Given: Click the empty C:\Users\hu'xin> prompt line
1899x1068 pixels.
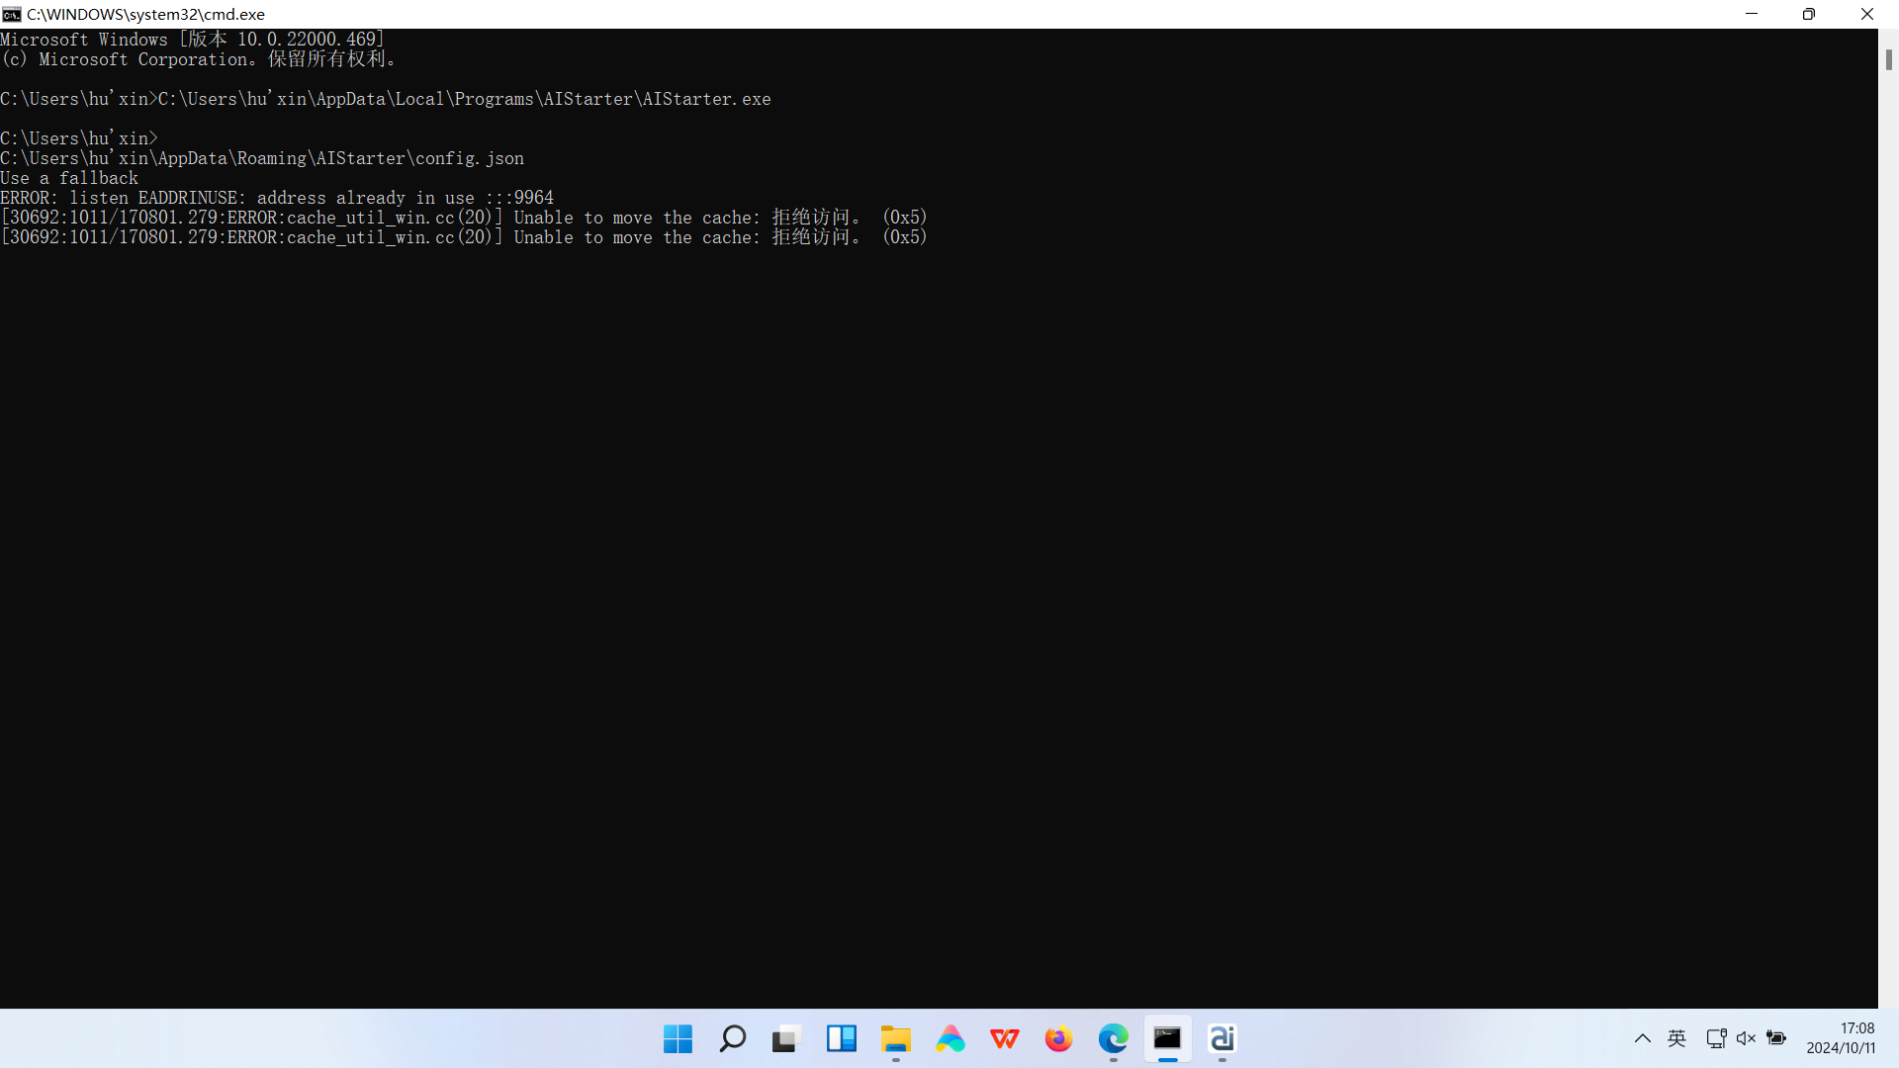Looking at the screenshot, I should (79, 138).
